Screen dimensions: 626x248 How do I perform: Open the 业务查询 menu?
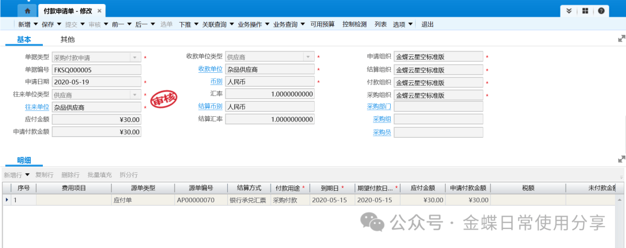tap(288, 24)
